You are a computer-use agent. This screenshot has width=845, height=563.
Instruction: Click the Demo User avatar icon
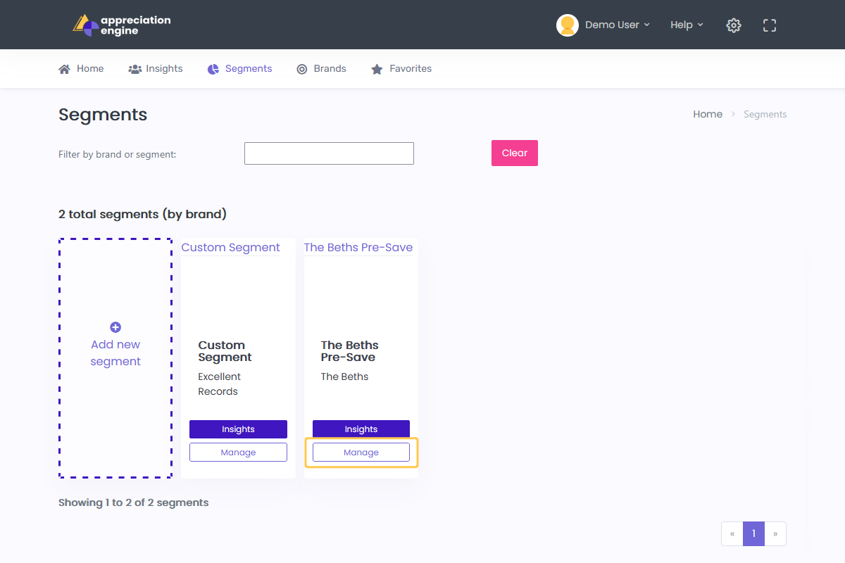click(x=568, y=25)
